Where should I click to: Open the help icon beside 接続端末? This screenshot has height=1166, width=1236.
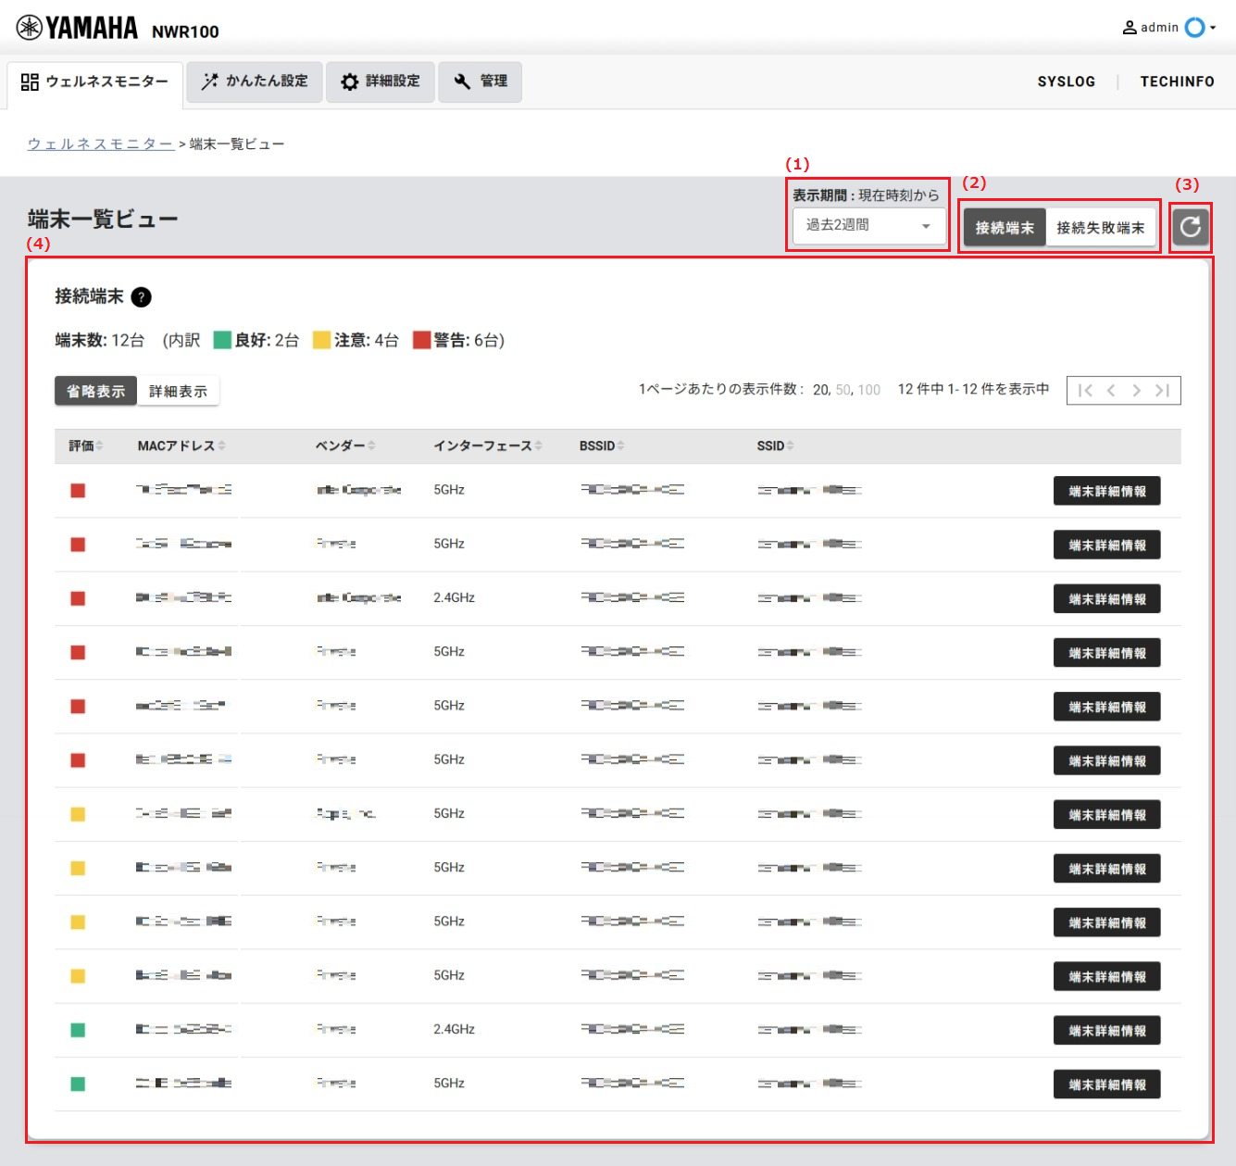(x=141, y=297)
